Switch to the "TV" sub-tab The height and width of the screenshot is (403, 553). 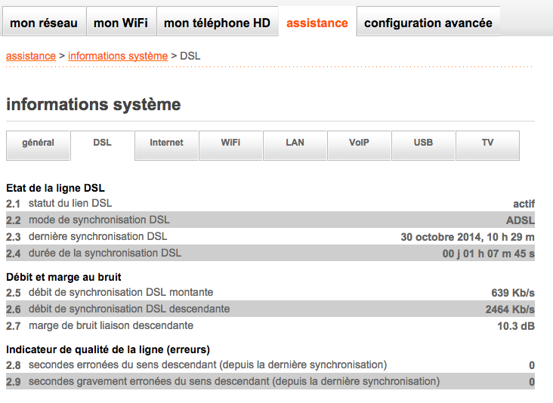(x=487, y=143)
